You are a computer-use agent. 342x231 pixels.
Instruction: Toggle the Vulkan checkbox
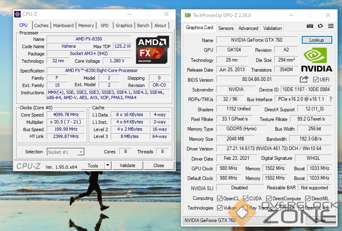pos(219,208)
